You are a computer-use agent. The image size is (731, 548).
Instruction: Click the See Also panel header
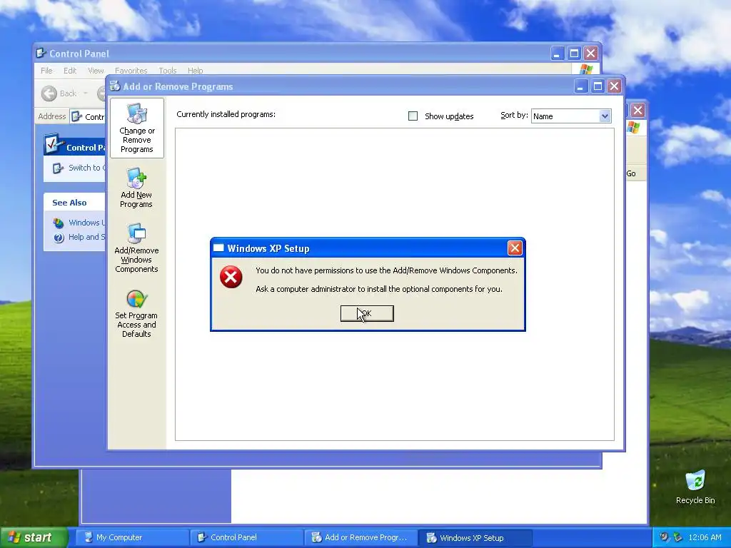click(x=74, y=202)
